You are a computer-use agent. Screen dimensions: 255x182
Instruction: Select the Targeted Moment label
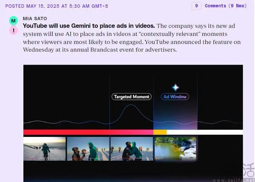[x=131, y=97]
